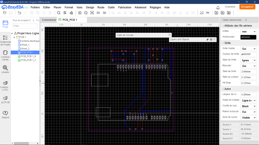Screen dimensions: 259x145
Task: Pin the Layers and Objects panel
Action: (207, 40)
